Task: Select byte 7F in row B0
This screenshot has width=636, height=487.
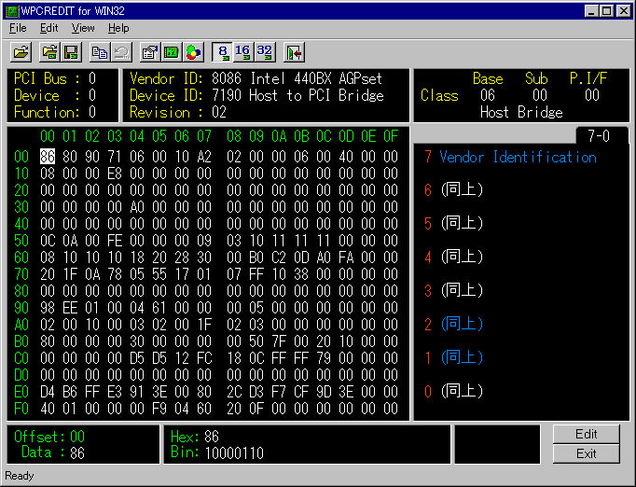Action: tap(279, 341)
